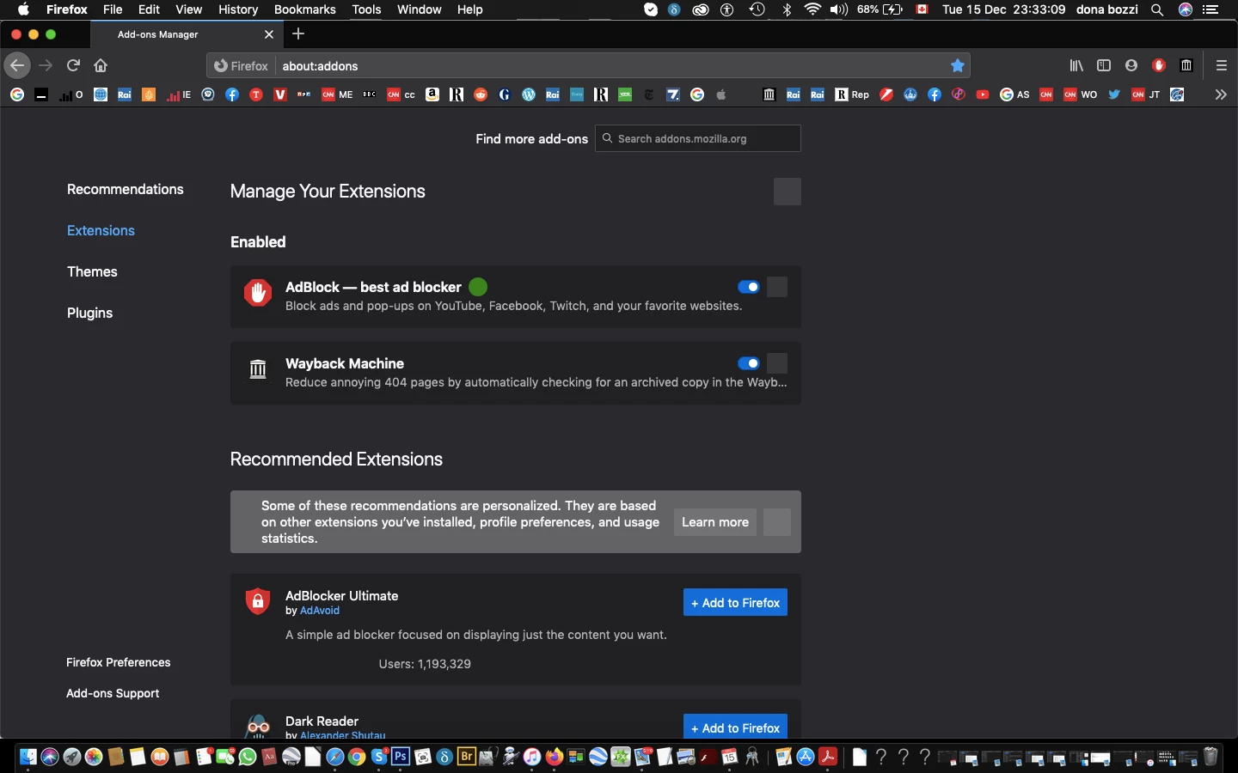Click the Search addons.mozilla.org field
Image resolution: width=1238 pixels, height=773 pixels.
point(698,138)
